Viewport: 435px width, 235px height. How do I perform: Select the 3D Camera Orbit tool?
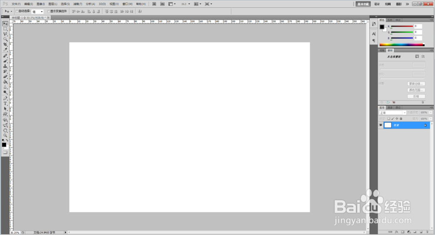pos(5,125)
